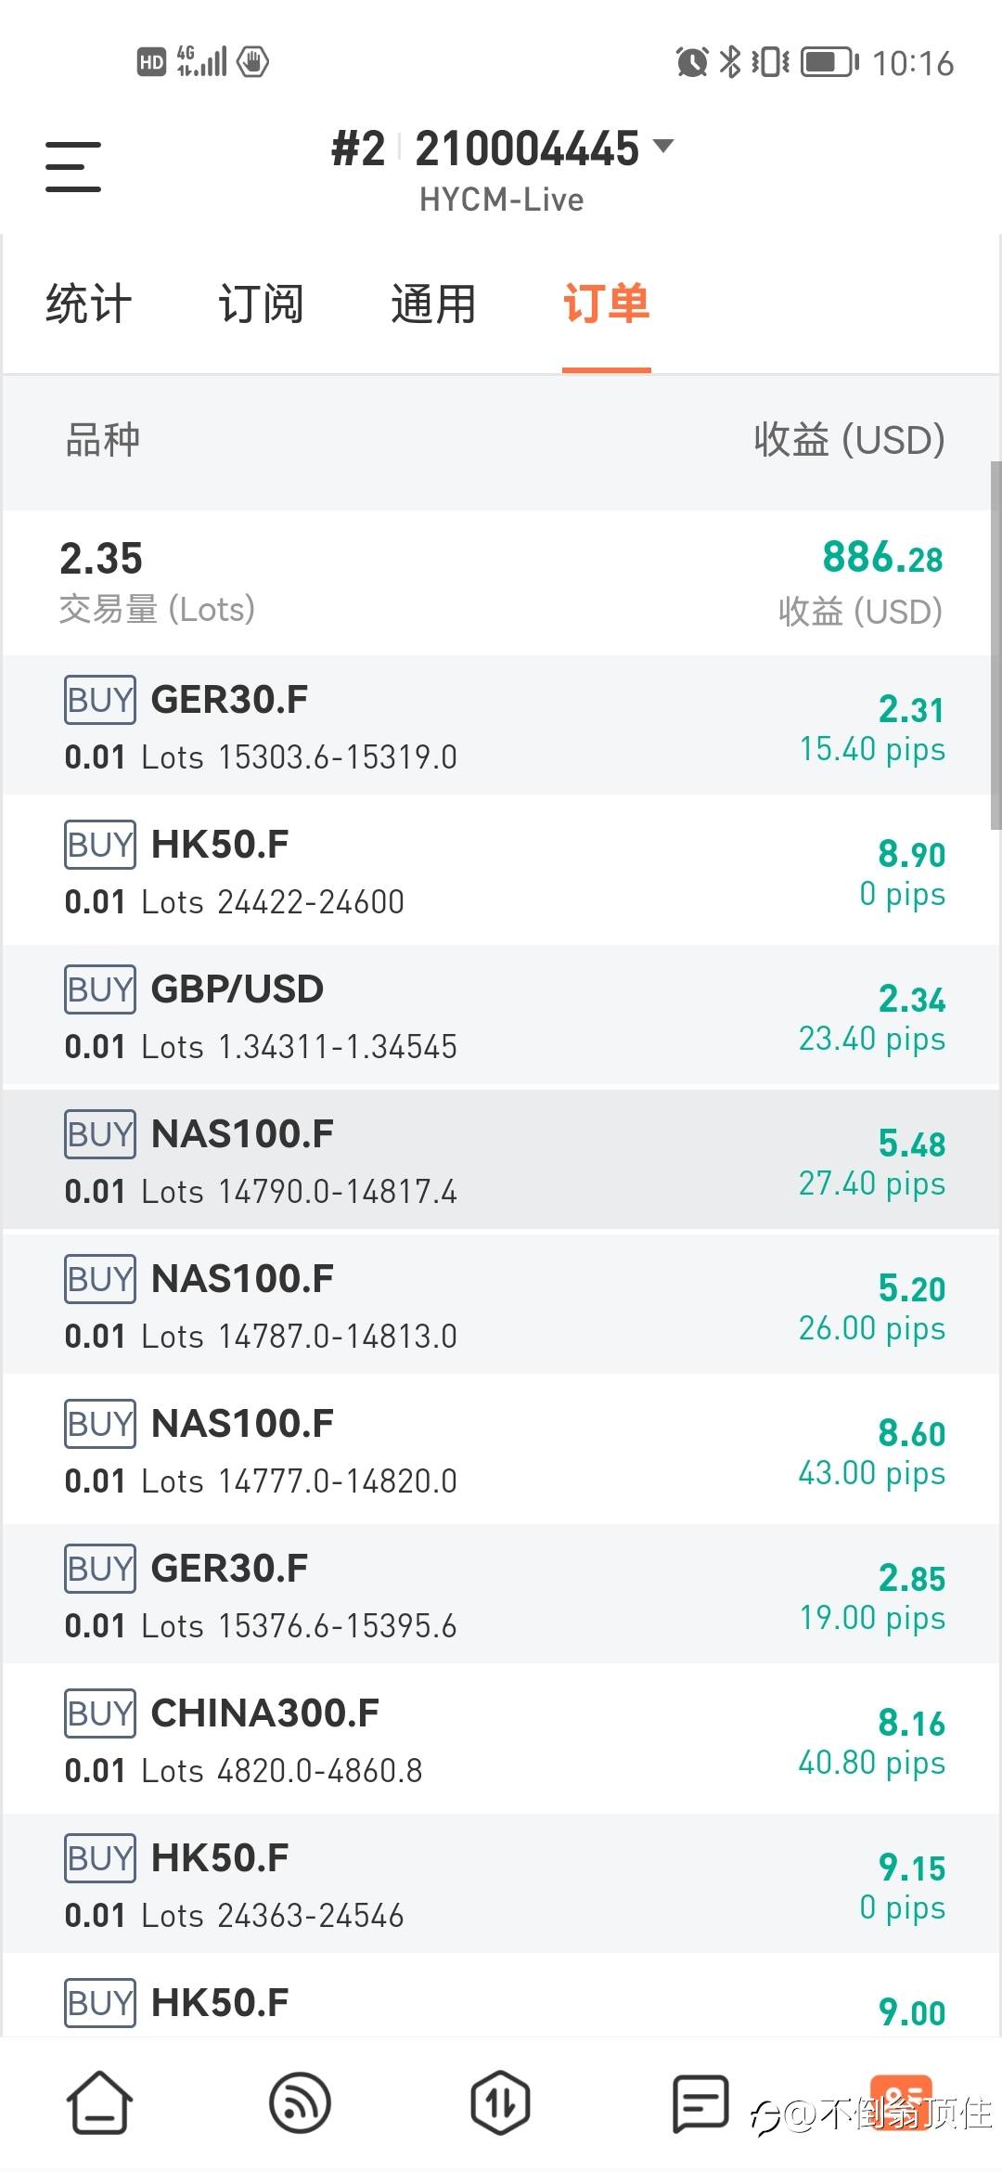1002x2172 pixels.
Task: Open the CHINA300.F buy order
Action: click(501, 1740)
